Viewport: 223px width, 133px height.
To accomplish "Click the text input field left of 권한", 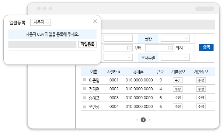I will [118, 38].
